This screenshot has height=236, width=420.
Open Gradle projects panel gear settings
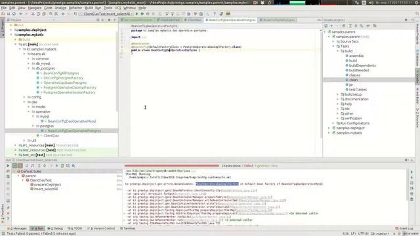[x=406, y=20]
